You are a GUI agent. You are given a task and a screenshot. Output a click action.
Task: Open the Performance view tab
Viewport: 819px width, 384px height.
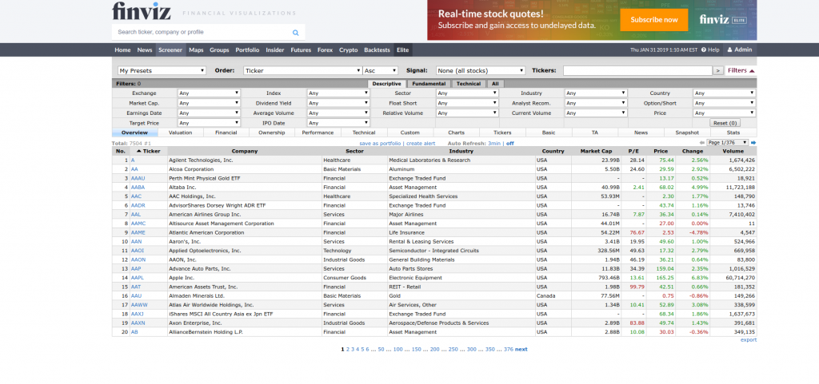click(x=318, y=133)
